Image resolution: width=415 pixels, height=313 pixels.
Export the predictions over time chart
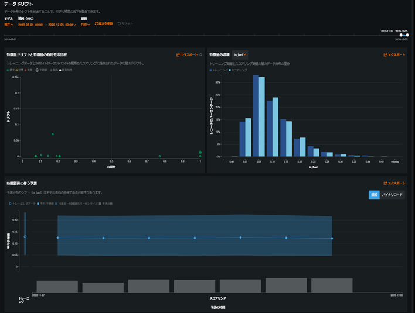click(394, 183)
